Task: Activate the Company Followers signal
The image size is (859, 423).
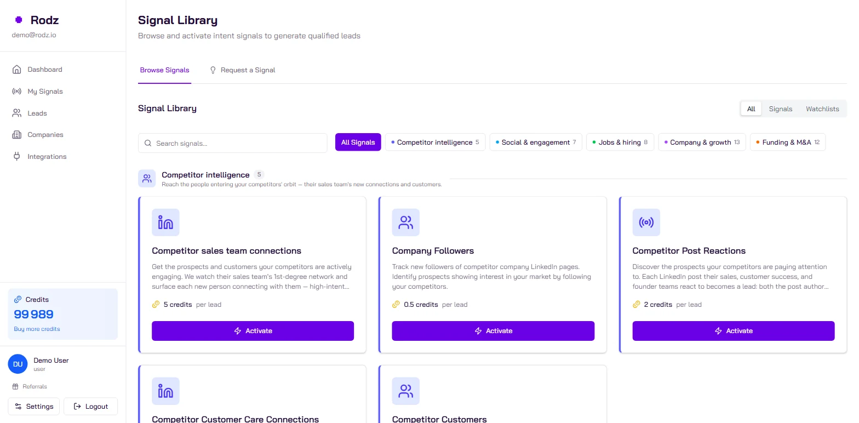Action: pos(493,331)
